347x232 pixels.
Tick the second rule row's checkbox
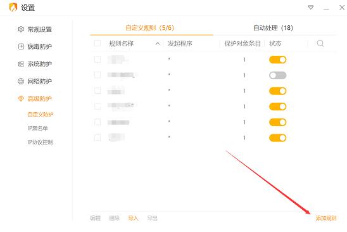point(98,75)
